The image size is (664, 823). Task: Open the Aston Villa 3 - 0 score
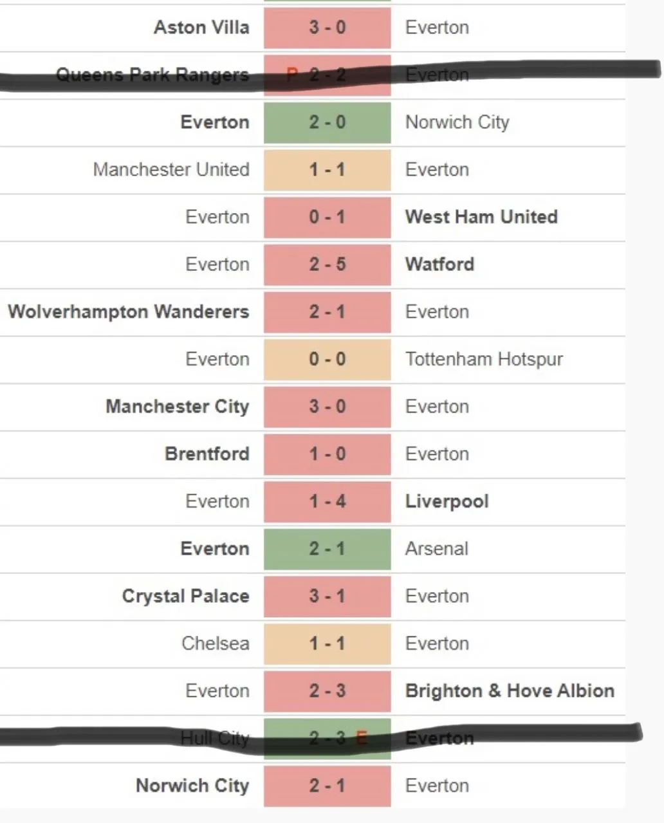coord(327,28)
